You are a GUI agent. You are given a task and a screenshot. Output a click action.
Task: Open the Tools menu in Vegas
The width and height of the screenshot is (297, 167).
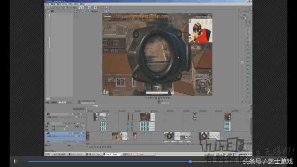[x=70, y=4]
